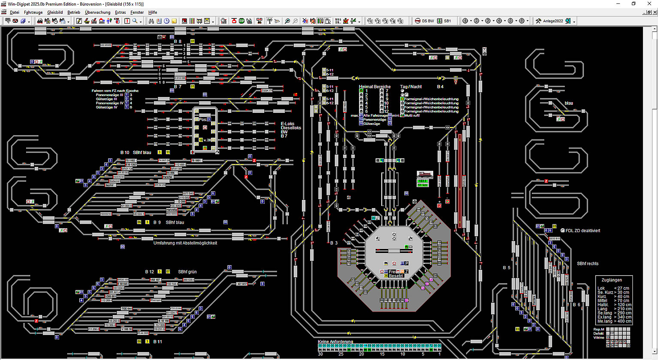Screen dimensions: 658x360
Task: Toggle the first Formsignal-/Weichenbeleuchtung lamp switch
Action: [x=402, y=99]
